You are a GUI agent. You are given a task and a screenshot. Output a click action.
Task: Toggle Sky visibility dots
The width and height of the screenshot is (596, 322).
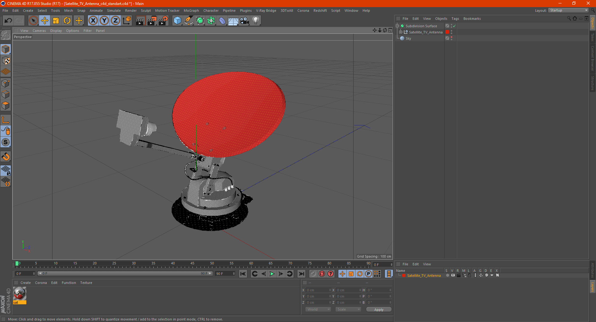(451, 38)
